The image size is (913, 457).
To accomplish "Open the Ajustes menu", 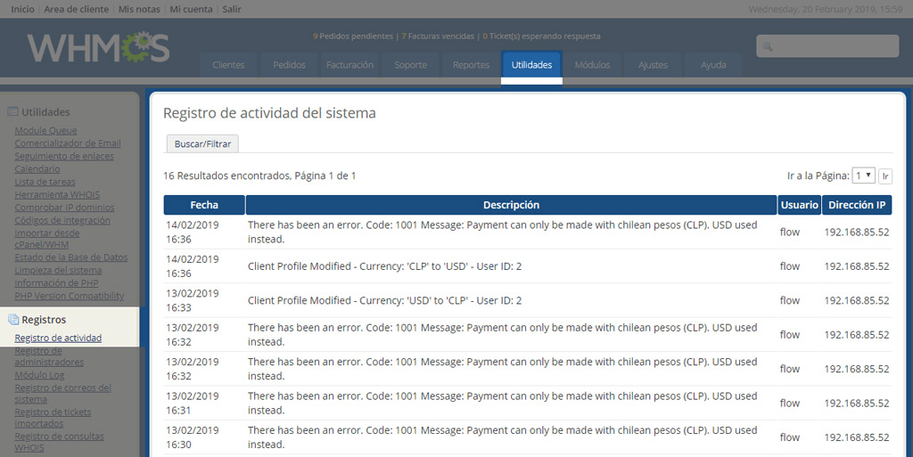I will (653, 64).
